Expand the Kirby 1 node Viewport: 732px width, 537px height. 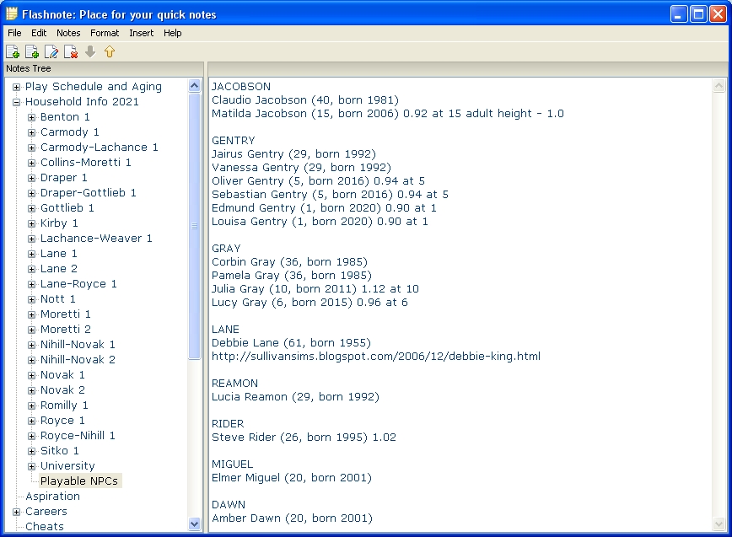31,223
